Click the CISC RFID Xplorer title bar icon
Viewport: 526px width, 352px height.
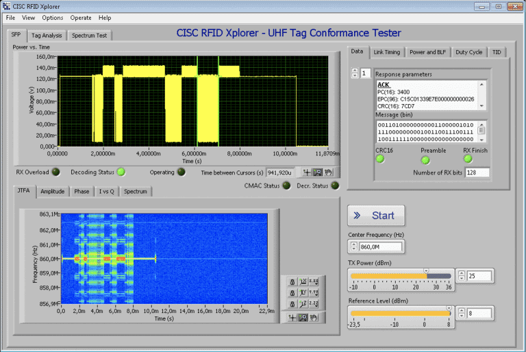[x=7, y=6]
